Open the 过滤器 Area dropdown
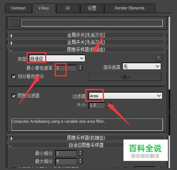 tap(125, 96)
